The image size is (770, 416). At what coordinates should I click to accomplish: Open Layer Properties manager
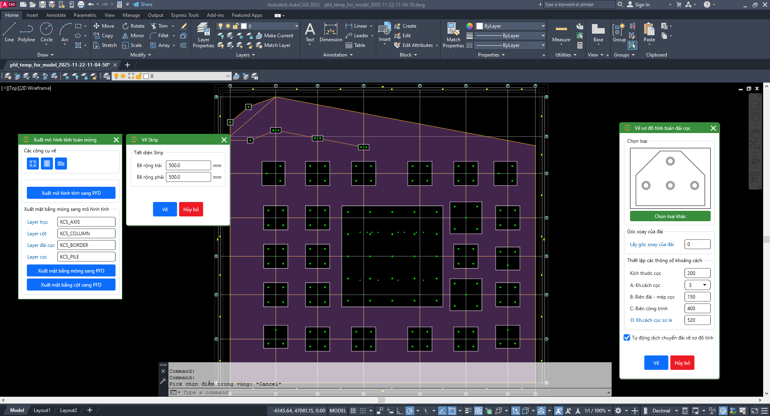coord(203,35)
